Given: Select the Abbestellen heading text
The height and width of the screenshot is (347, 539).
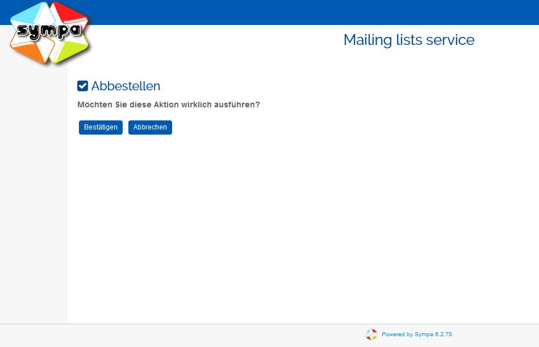Looking at the screenshot, I should pyautogui.click(x=126, y=86).
